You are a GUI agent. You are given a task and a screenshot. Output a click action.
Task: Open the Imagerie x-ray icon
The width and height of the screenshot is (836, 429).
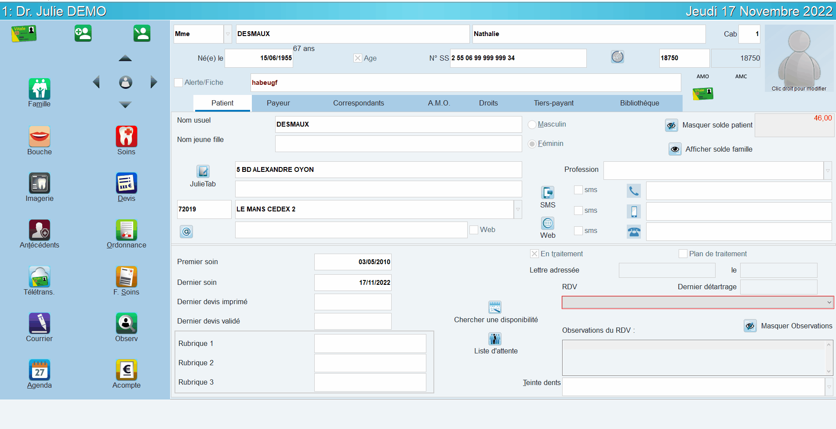tap(40, 183)
